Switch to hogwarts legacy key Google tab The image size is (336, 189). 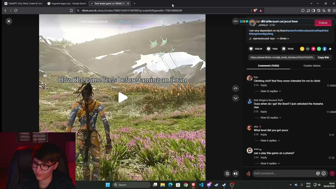66,3
